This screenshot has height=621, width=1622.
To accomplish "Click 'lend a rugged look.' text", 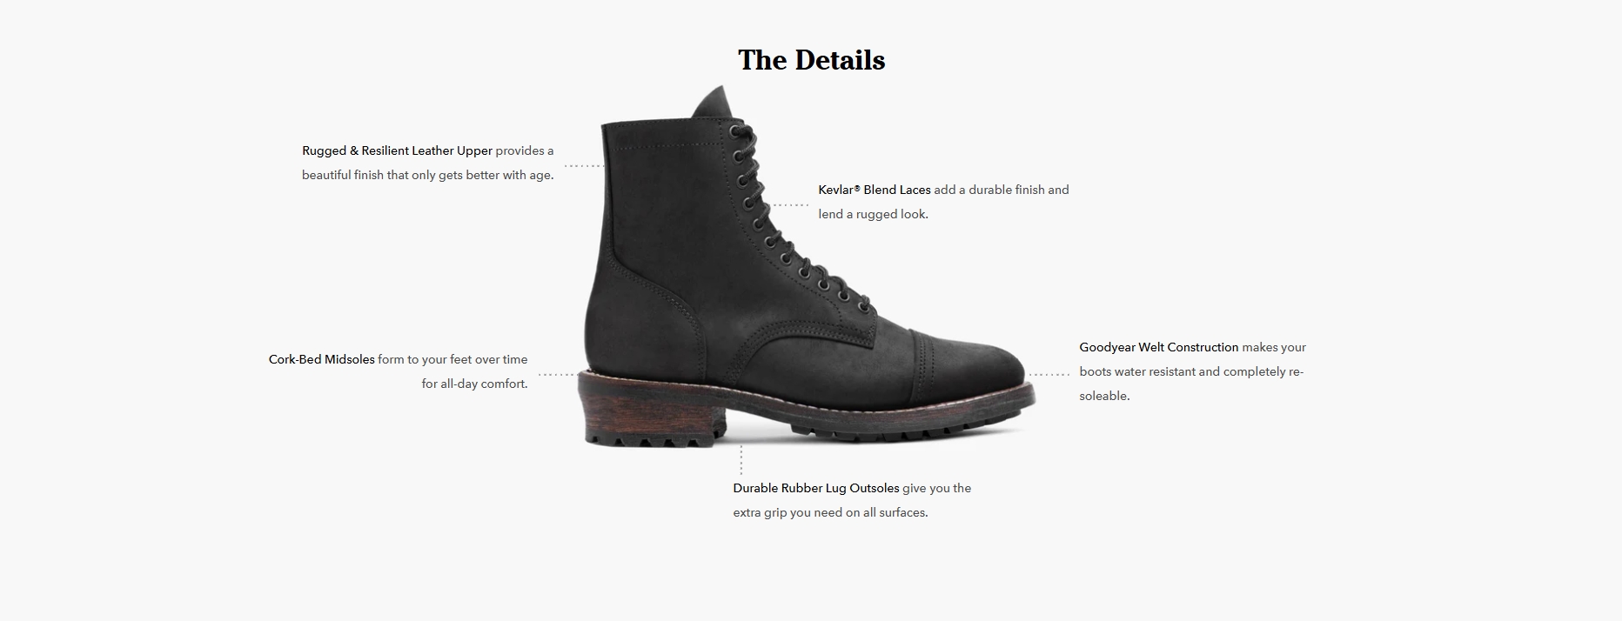I will click(873, 214).
